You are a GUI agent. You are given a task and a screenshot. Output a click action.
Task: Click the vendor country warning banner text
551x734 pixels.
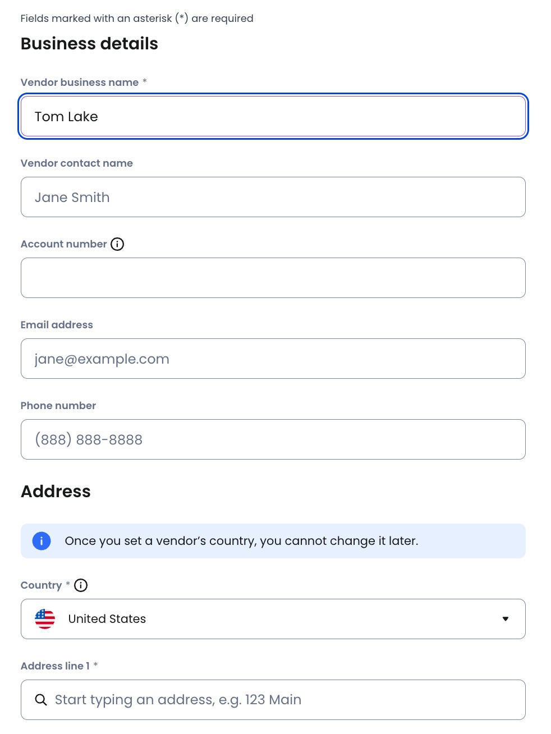click(241, 541)
